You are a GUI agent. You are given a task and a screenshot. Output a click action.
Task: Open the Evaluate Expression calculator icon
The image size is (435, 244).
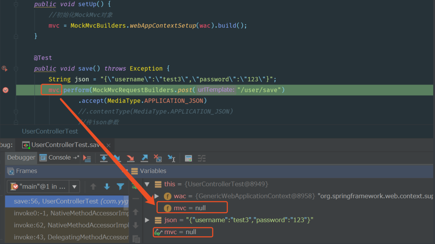click(x=188, y=158)
